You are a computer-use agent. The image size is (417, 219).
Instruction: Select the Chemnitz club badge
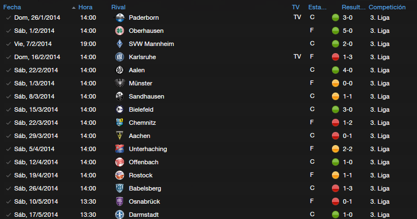coord(120,123)
